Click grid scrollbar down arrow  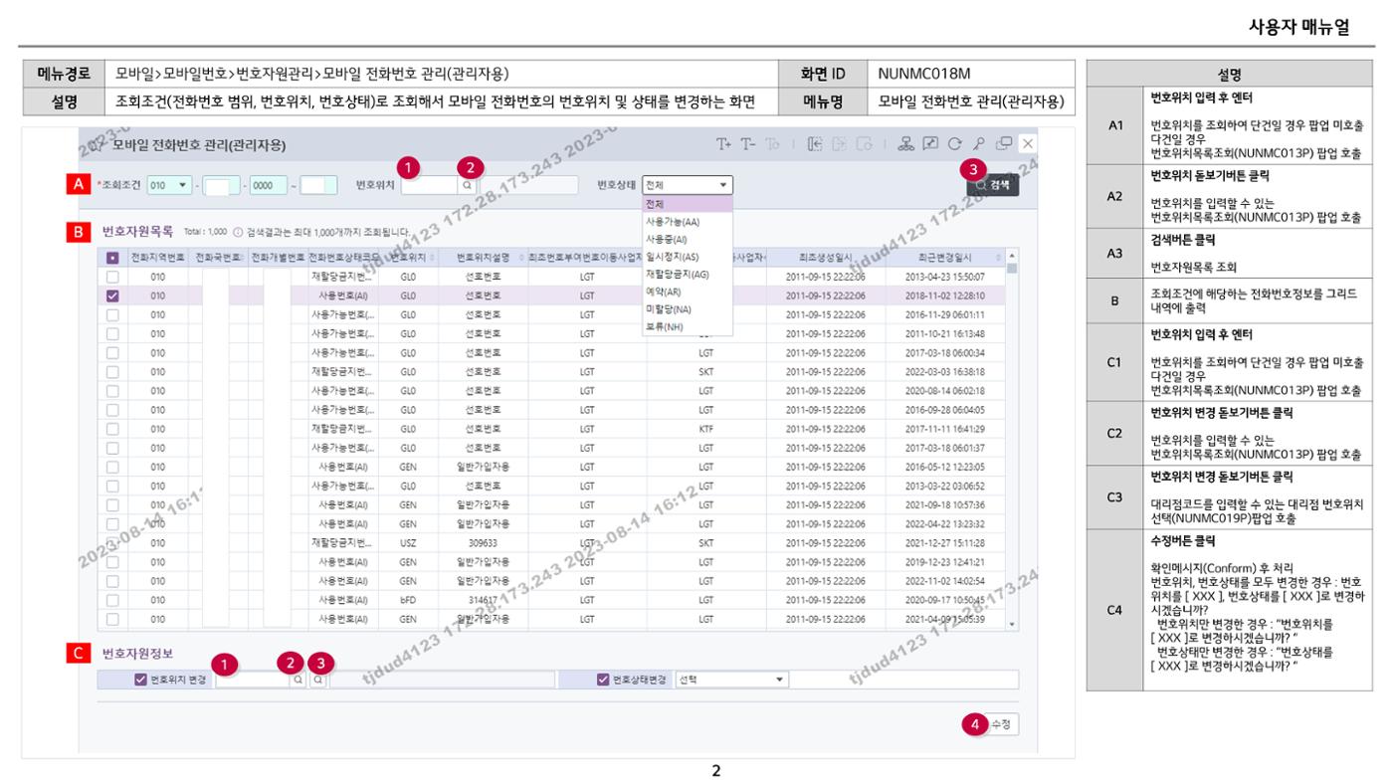tap(1012, 625)
